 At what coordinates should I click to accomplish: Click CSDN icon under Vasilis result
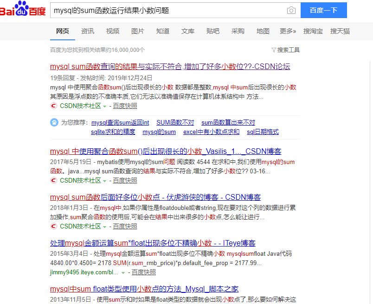click(x=54, y=180)
